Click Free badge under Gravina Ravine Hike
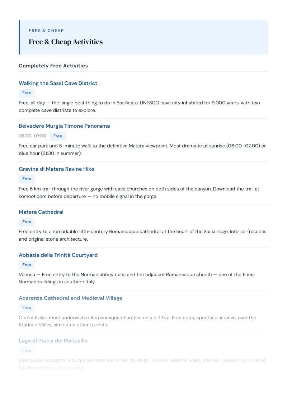This screenshot has width=287, height=406. [x=27, y=179]
